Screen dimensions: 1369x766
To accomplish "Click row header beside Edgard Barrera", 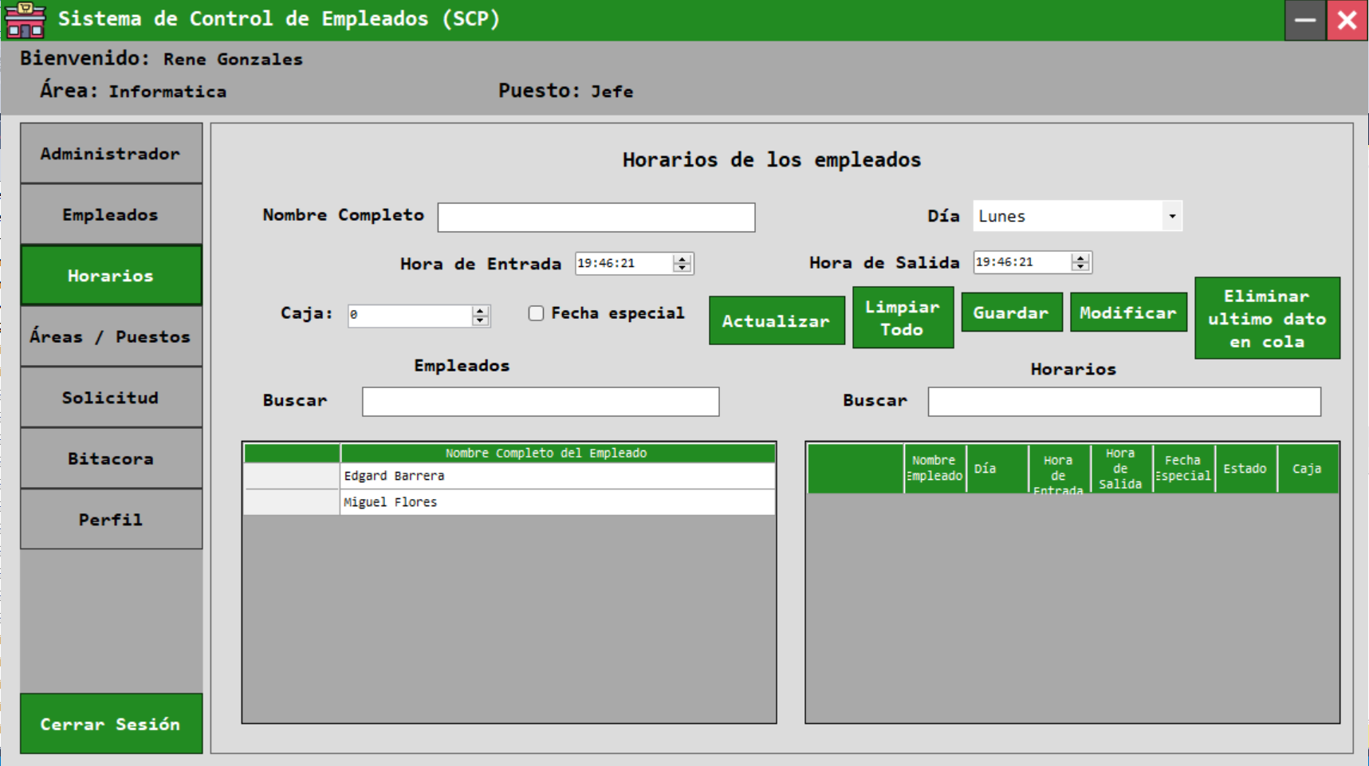I will click(x=292, y=476).
